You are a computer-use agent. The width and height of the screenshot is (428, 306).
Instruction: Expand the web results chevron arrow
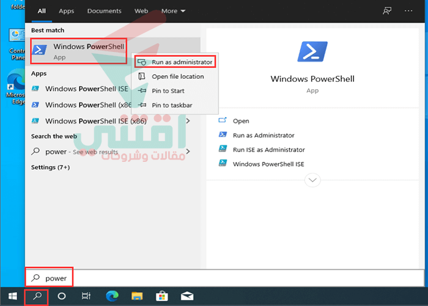pyautogui.click(x=188, y=151)
